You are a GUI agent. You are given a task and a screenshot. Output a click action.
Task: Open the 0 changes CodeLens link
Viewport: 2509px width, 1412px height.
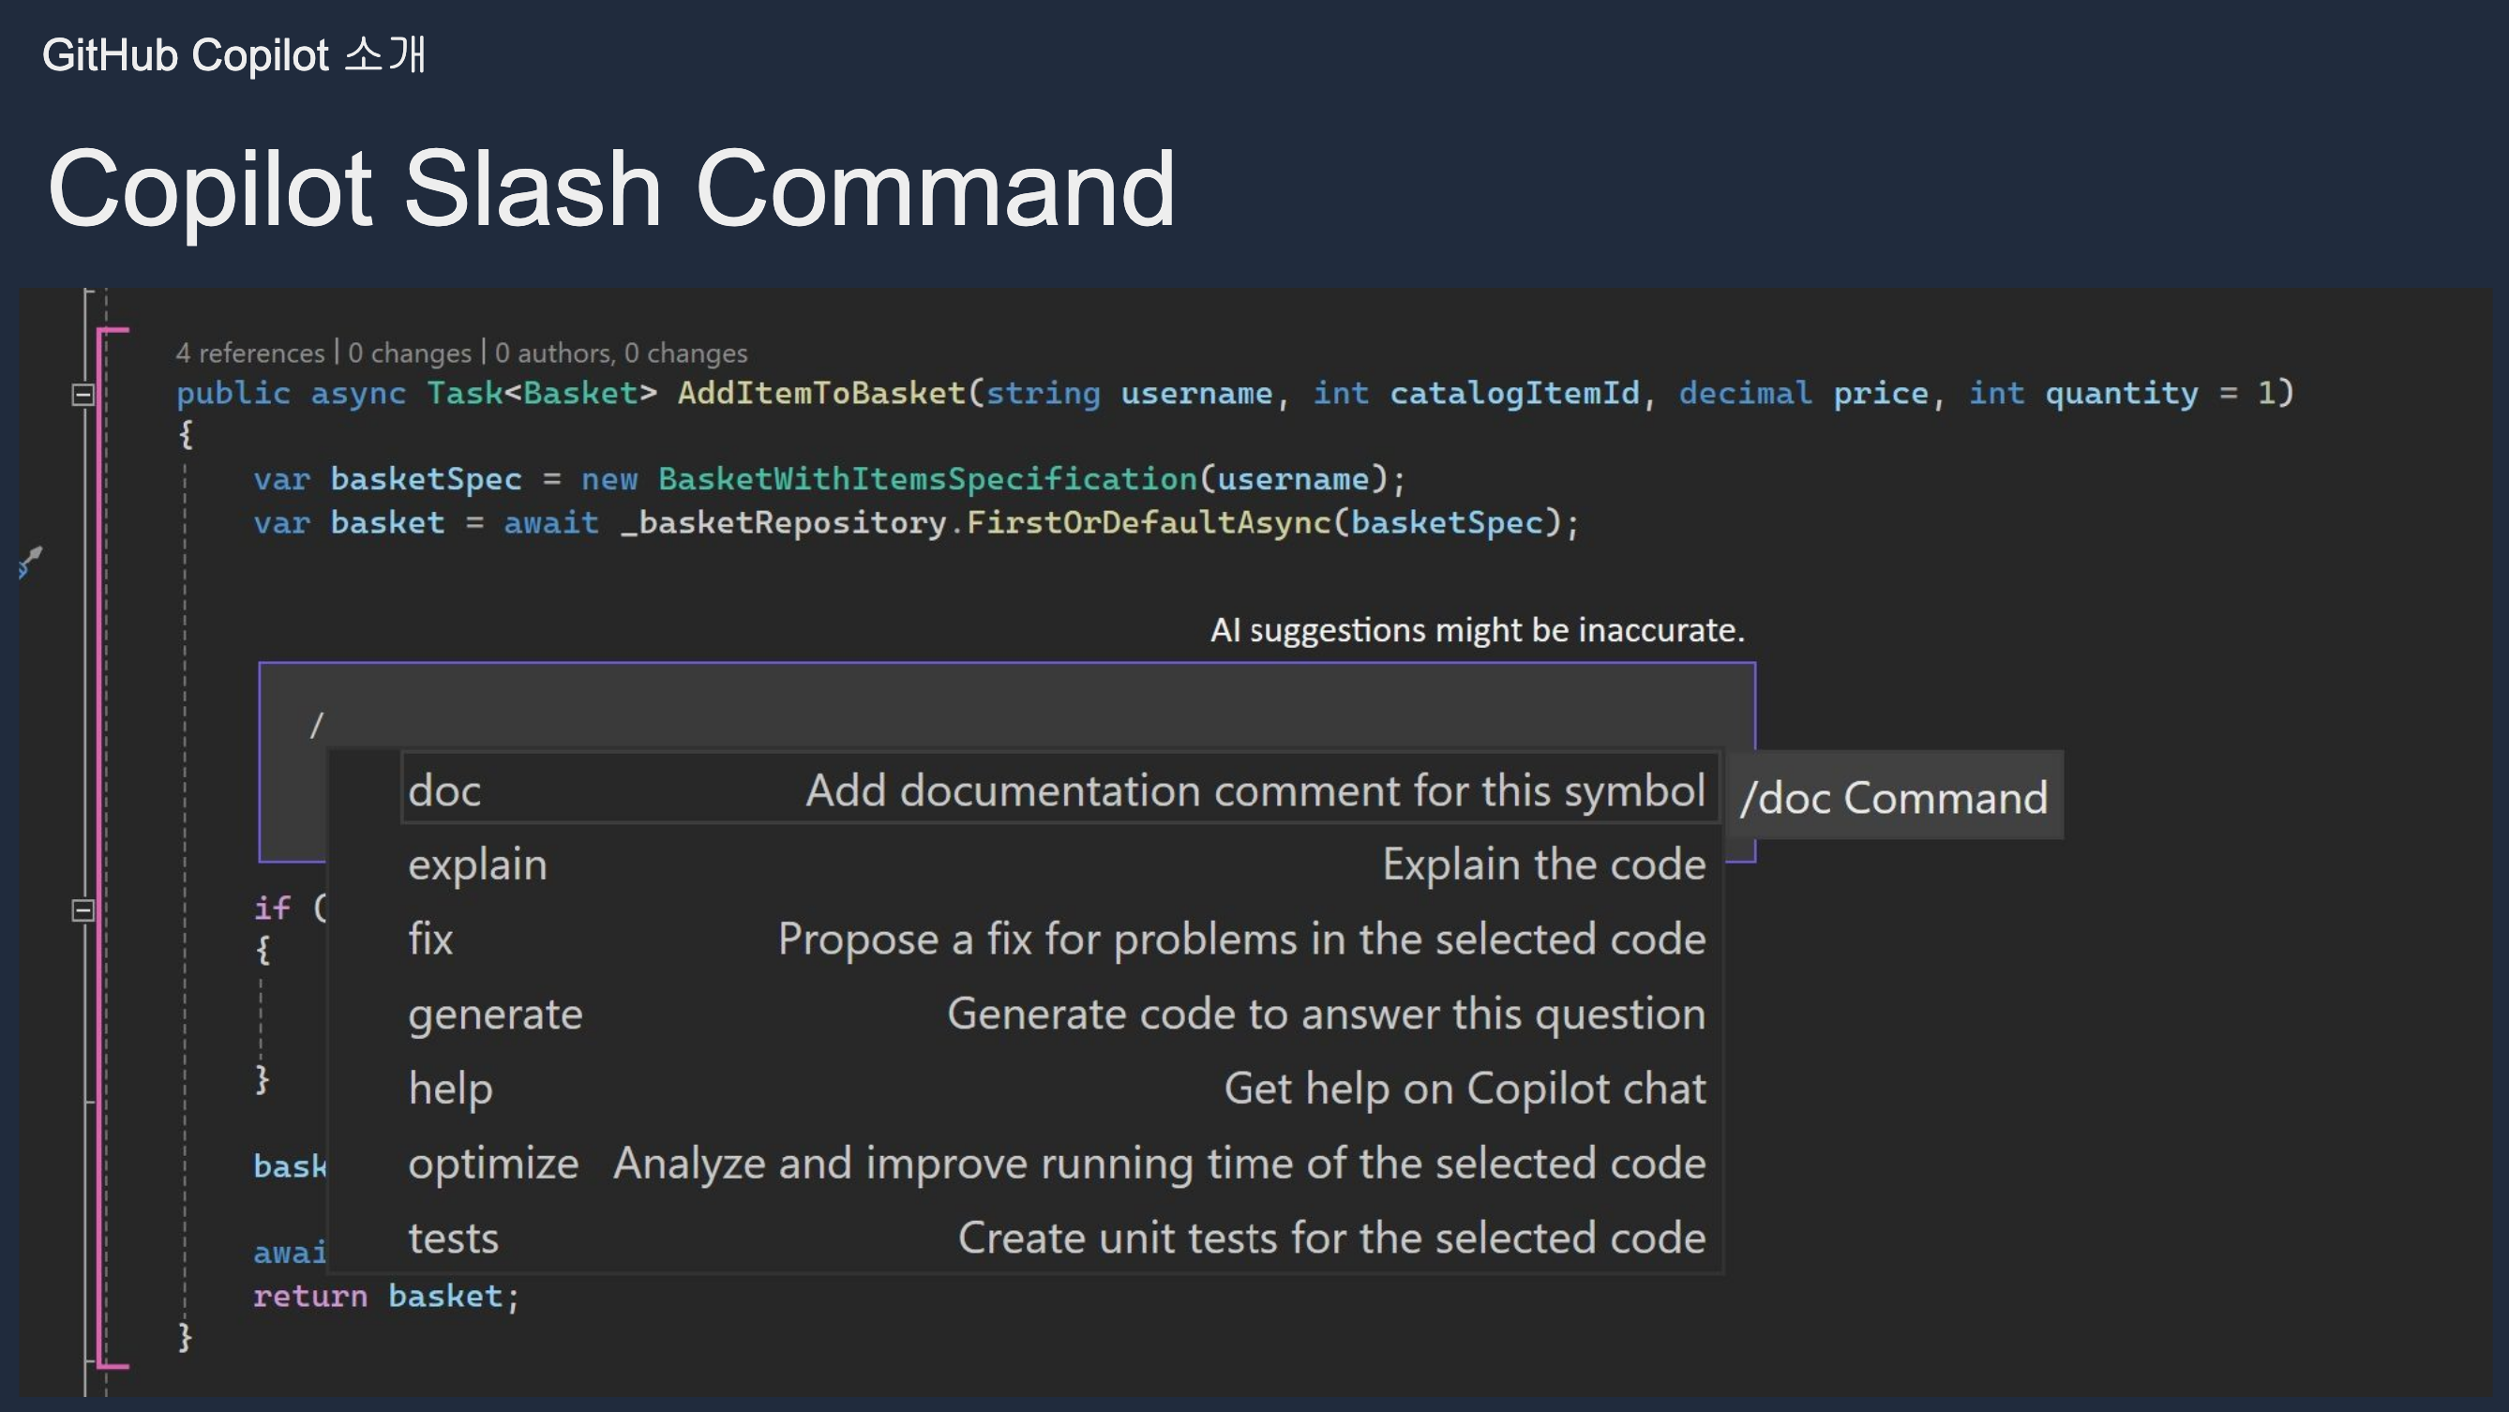(409, 353)
